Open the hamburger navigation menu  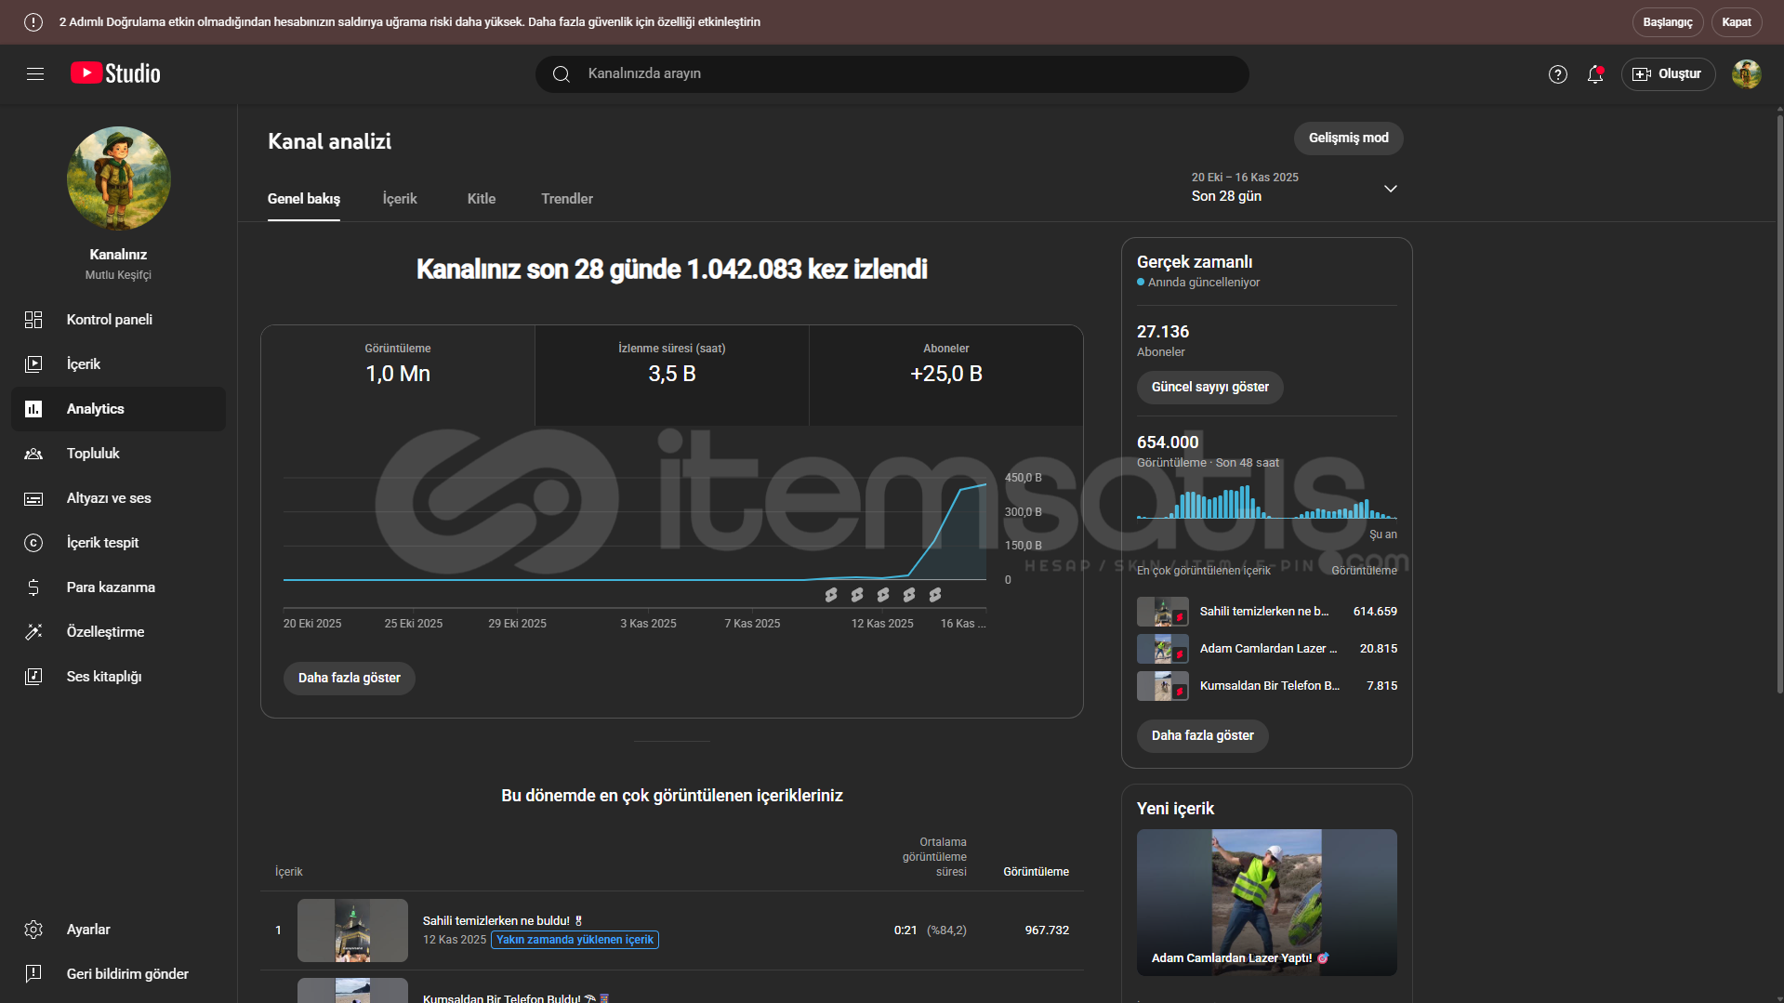coord(35,74)
